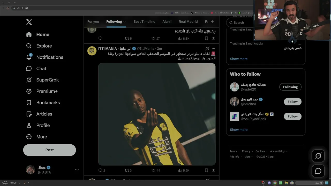Image resolution: width=331 pixels, height=186 pixels.
Task: Open account menu dots next to @iiABTA
Action: 77,170
